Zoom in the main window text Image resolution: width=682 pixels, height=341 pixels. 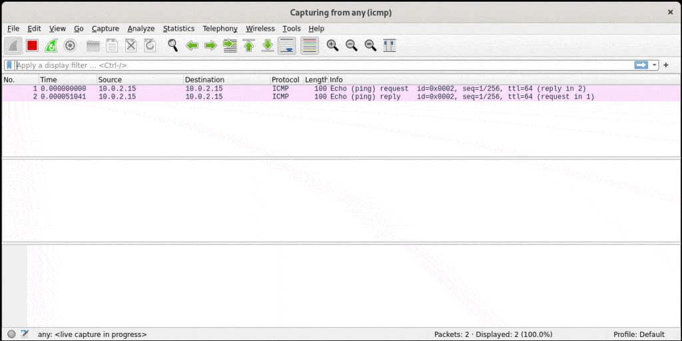333,46
